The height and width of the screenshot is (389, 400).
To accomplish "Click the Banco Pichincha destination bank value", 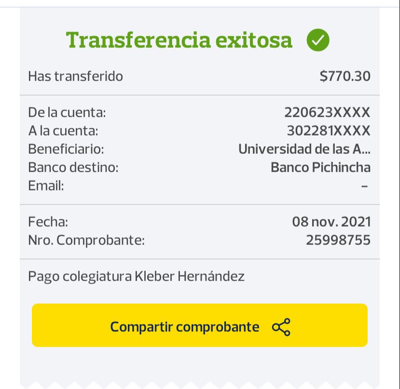I will tap(320, 167).
